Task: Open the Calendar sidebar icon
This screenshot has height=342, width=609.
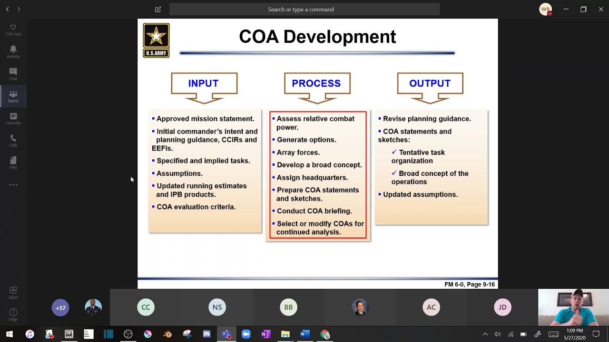Action: point(13,118)
